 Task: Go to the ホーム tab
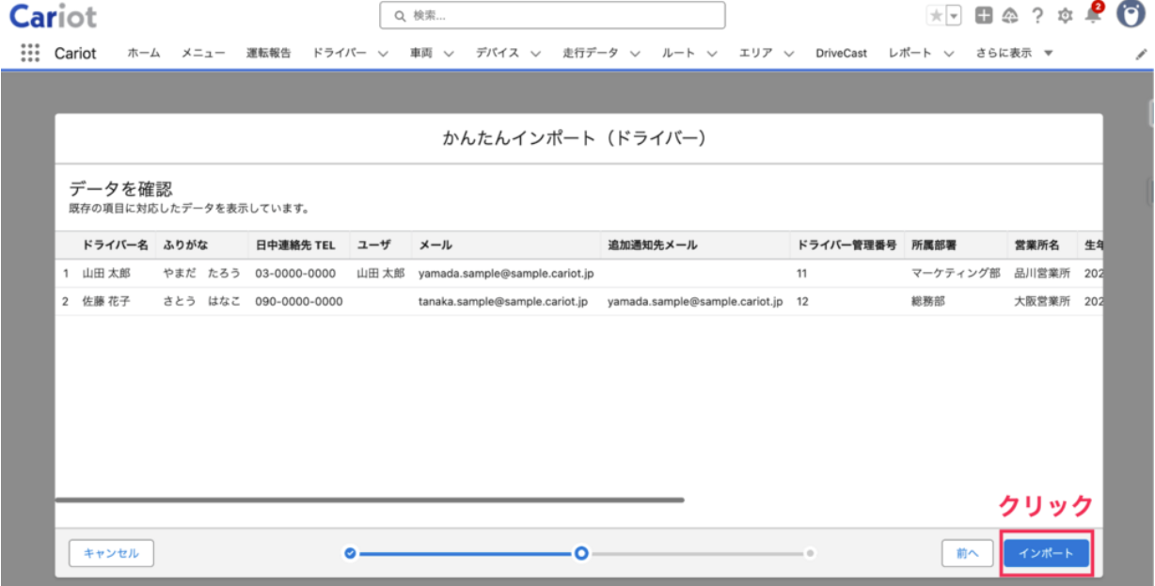(x=144, y=54)
